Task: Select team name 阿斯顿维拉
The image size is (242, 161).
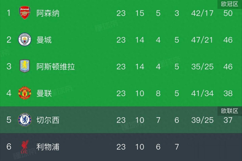Action: (x=56, y=66)
